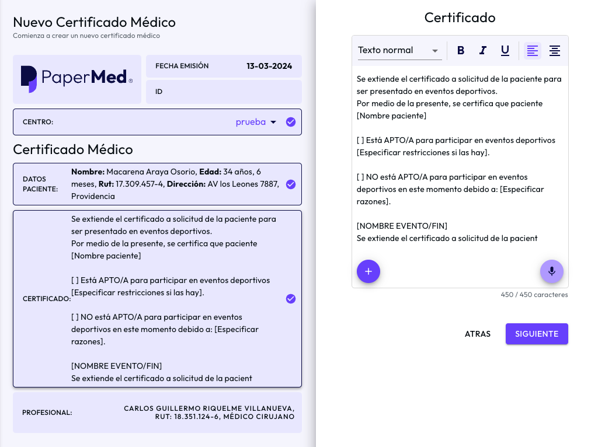The width and height of the screenshot is (598, 447).
Task: Click the [Nombre paciente] placeholder in editor
Action: 391,116
